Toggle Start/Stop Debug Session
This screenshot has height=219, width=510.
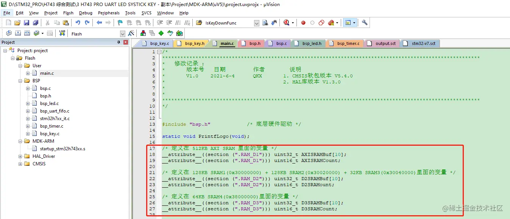tap(286, 23)
